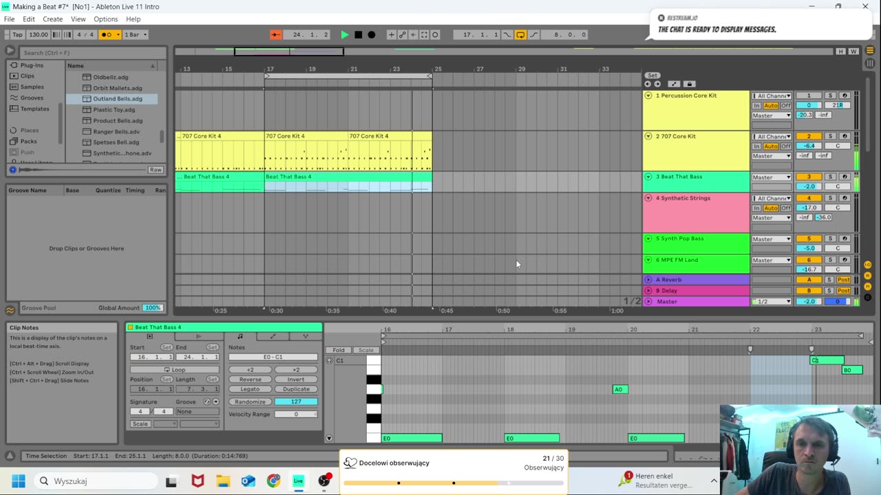Switch to the Envelopes tab in clip view

point(273,336)
